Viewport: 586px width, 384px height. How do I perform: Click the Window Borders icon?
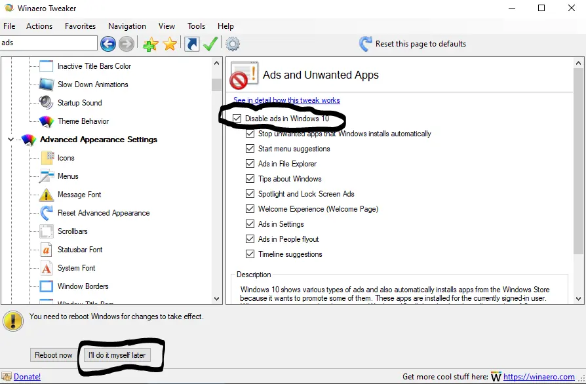[x=47, y=286]
